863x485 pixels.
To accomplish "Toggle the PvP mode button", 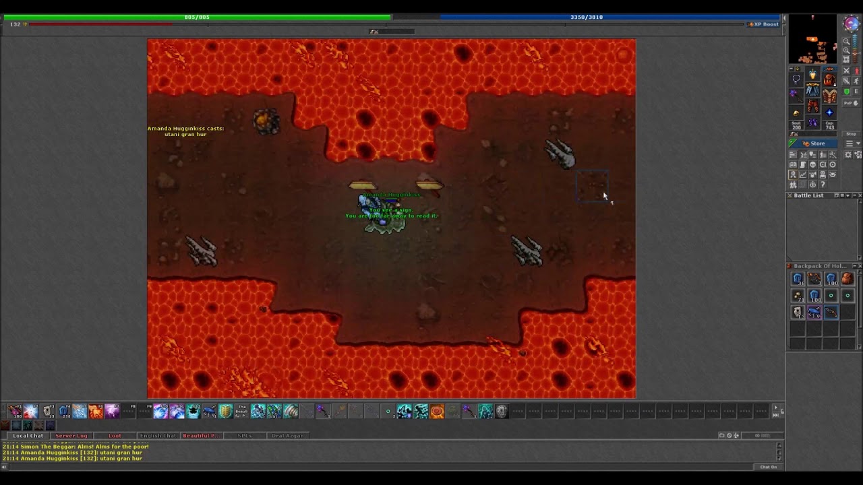I will pyautogui.click(x=851, y=103).
